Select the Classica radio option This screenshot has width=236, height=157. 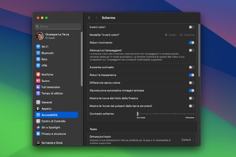(181, 35)
